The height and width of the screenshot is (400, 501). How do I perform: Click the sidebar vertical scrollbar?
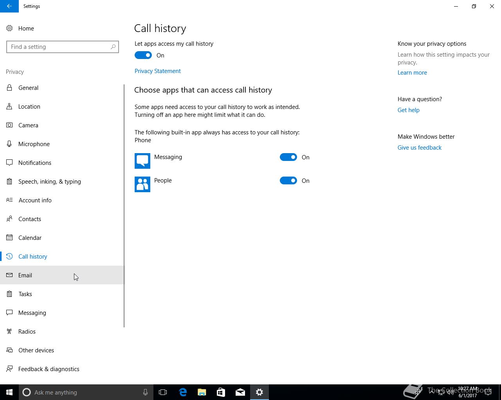[x=124, y=206]
